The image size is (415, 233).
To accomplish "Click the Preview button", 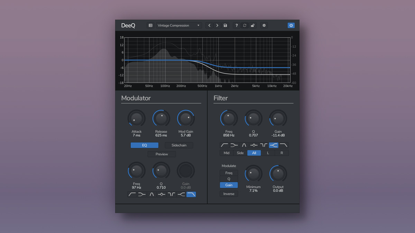I will (162, 154).
